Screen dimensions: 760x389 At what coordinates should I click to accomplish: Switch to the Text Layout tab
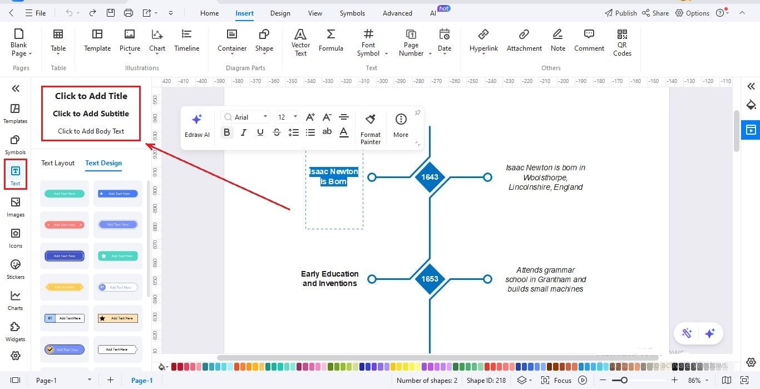(57, 163)
